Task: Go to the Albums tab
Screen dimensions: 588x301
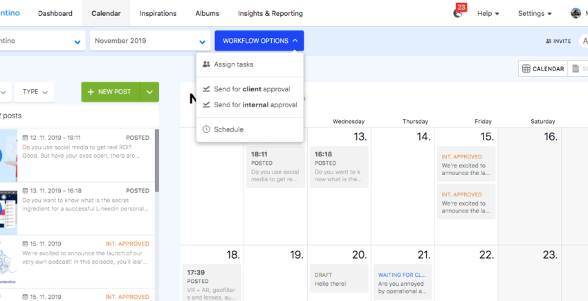Action: click(207, 13)
